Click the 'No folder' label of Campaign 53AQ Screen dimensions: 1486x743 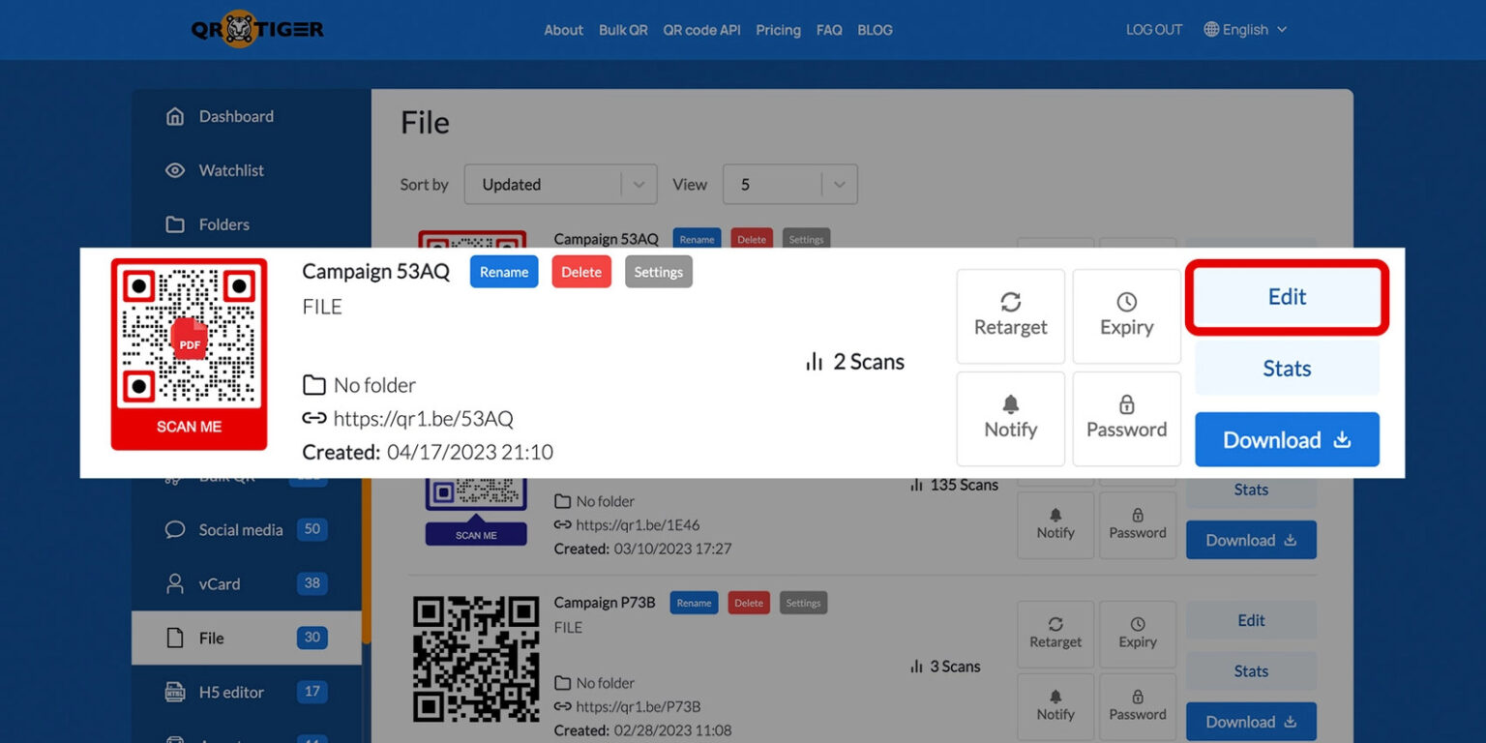pos(374,385)
